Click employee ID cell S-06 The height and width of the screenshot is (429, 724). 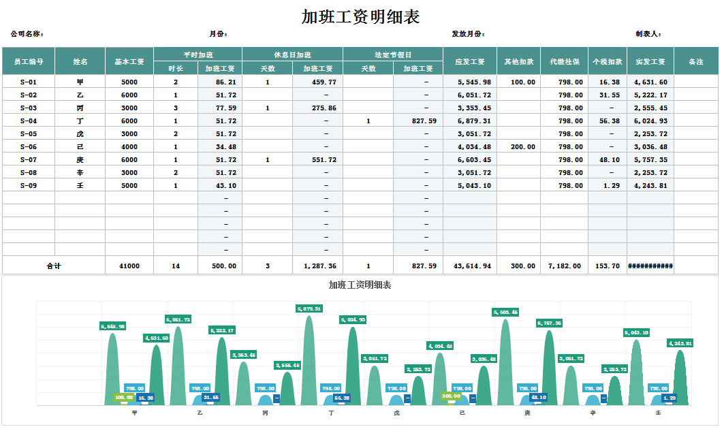(x=29, y=146)
